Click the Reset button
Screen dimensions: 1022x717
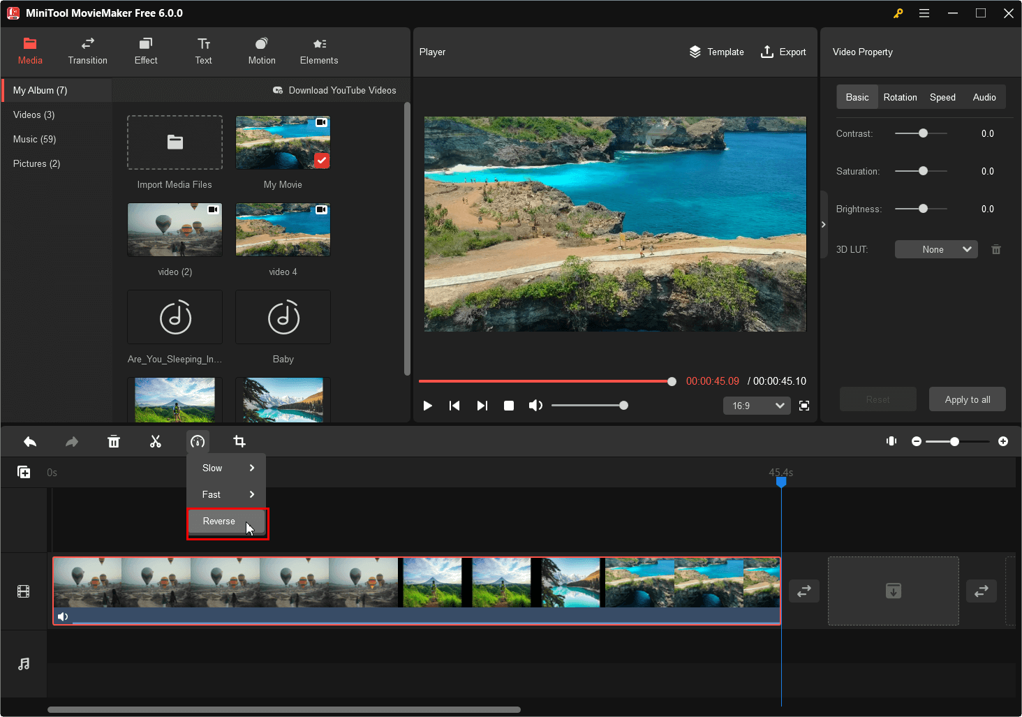click(878, 399)
